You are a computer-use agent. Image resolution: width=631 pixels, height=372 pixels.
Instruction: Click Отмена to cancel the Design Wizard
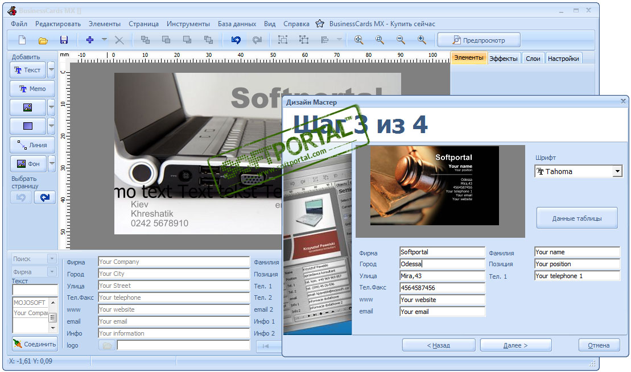point(599,345)
